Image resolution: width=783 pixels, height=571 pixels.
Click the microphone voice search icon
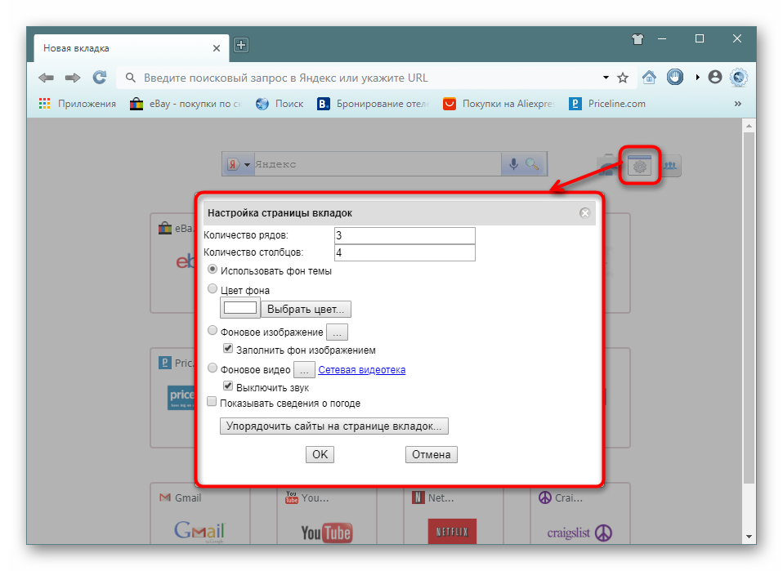tap(513, 164)
